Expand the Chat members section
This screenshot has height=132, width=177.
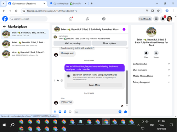click(152, 70)
